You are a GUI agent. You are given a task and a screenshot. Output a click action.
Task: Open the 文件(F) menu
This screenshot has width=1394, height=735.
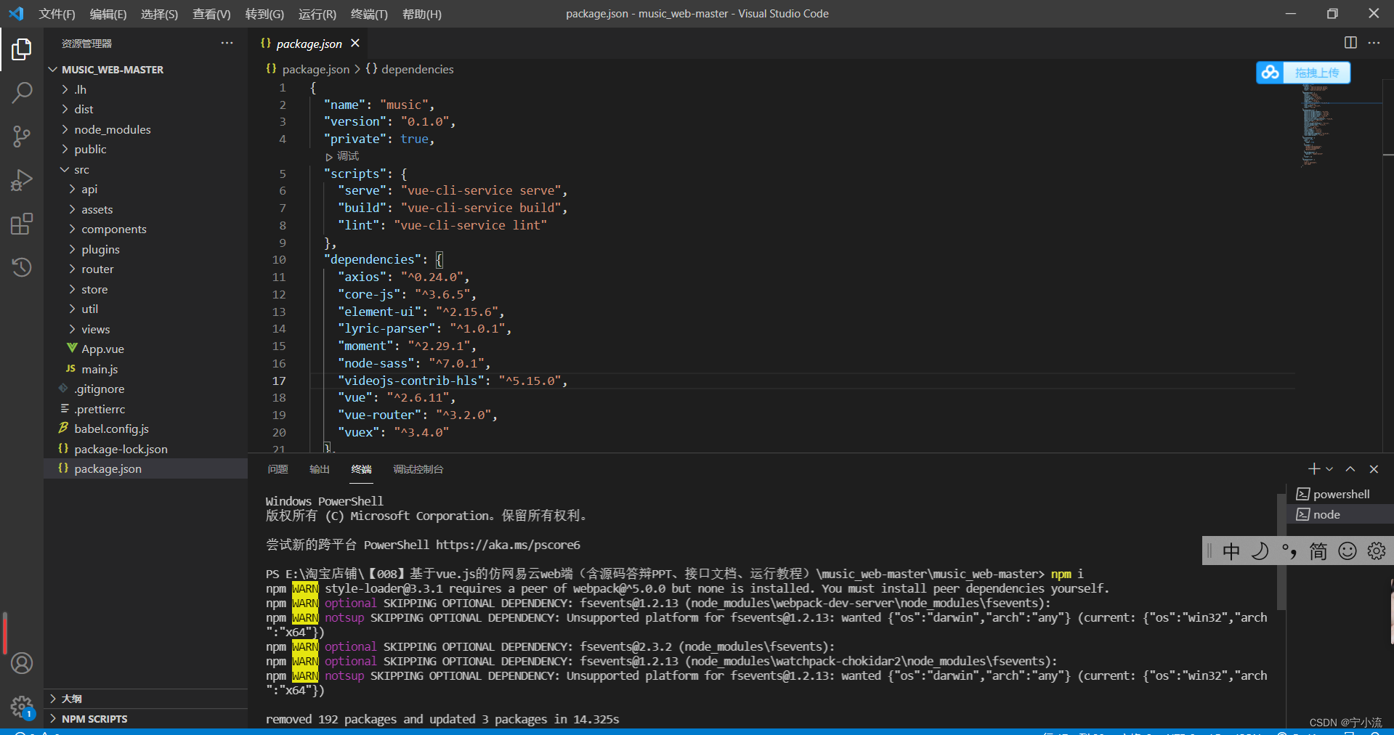click(57, 14)
